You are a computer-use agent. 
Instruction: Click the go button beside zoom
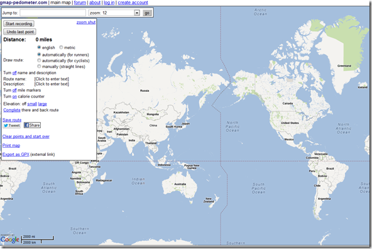(x=147, y=13)
